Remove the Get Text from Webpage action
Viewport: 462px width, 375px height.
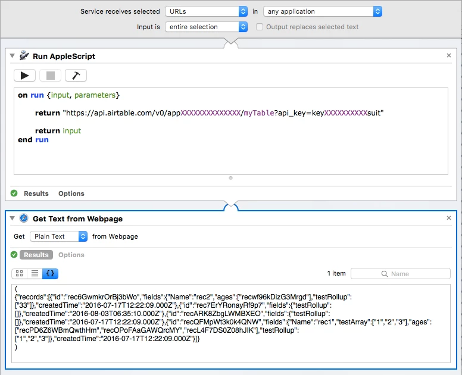pos(449,218)
